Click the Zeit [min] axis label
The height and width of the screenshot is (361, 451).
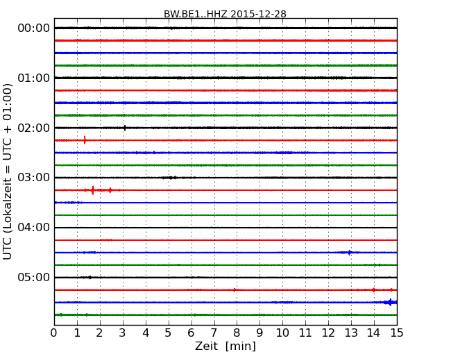click(x=226, y=346)
